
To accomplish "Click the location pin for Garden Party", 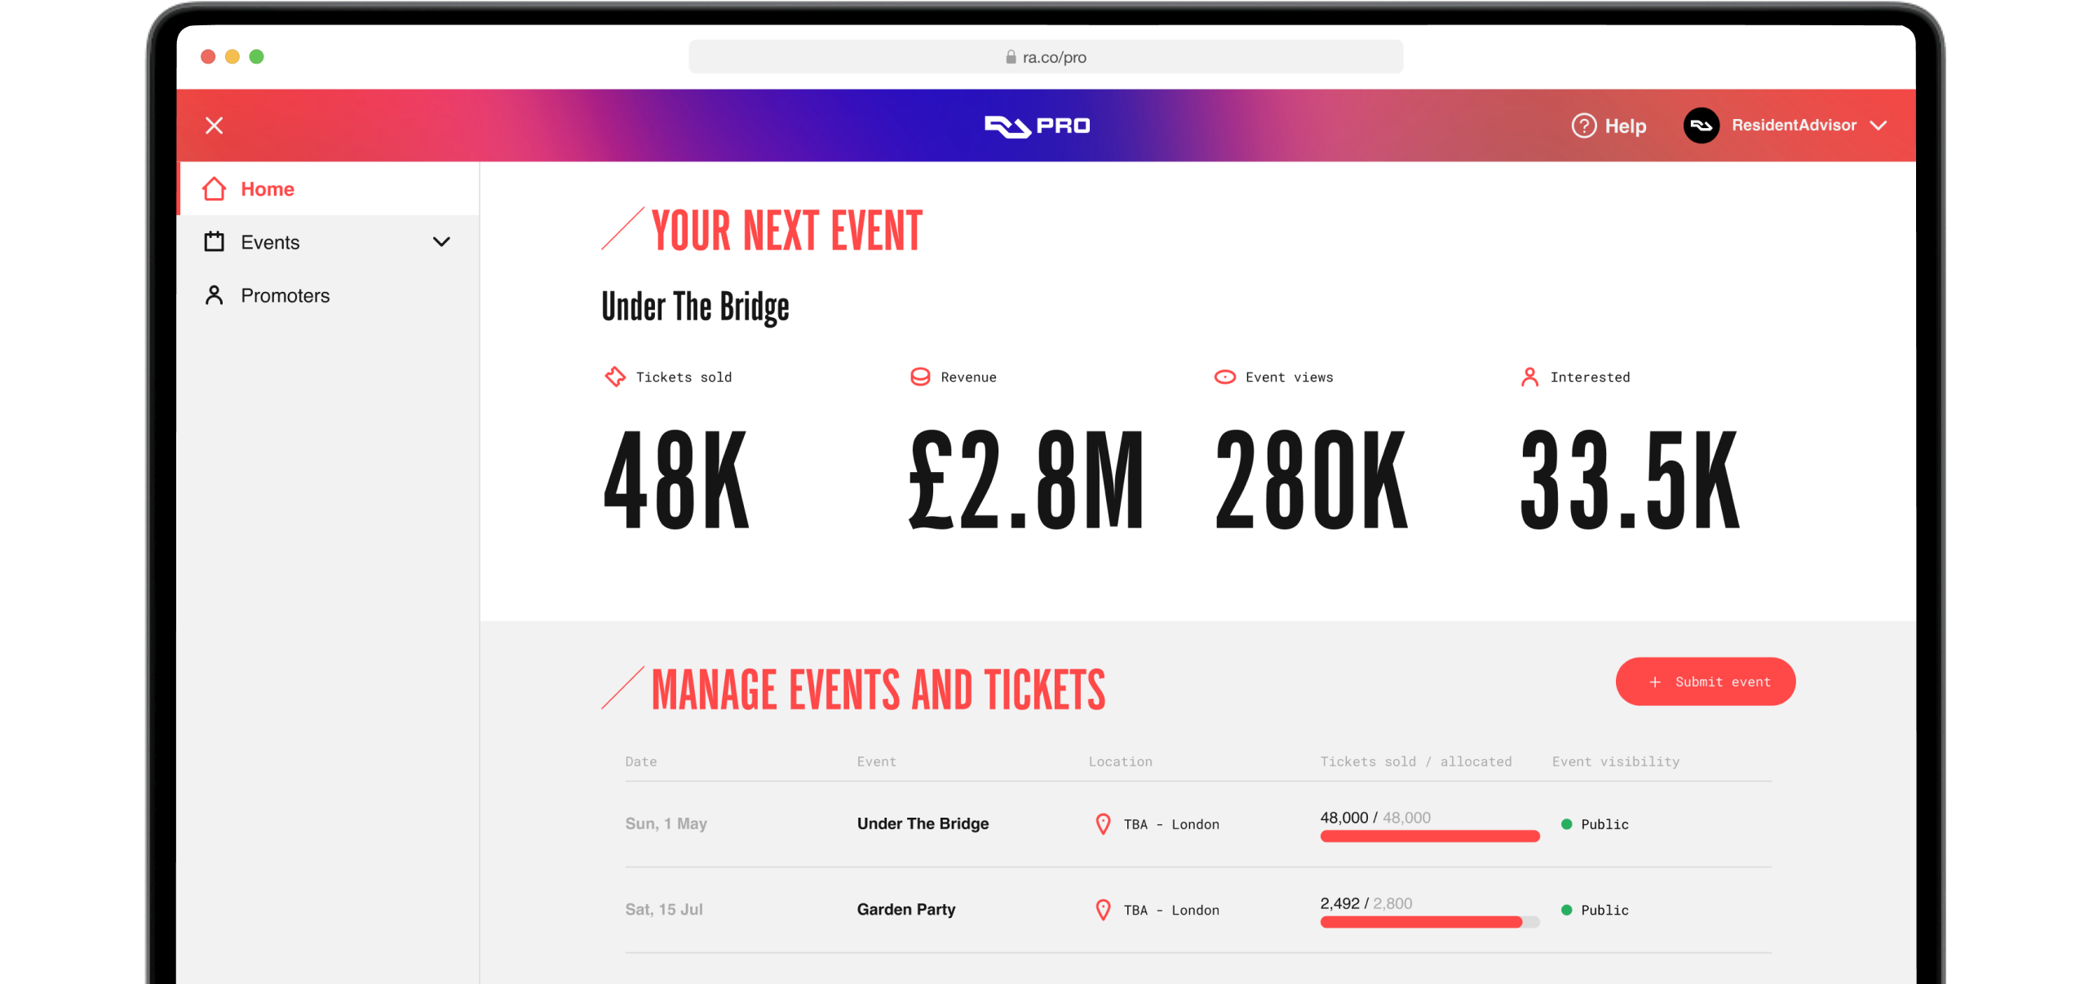I will [1103, 909].
